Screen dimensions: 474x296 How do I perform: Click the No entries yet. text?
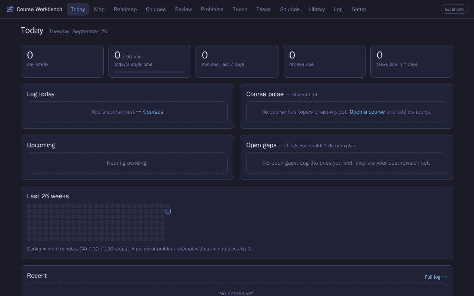237,293
